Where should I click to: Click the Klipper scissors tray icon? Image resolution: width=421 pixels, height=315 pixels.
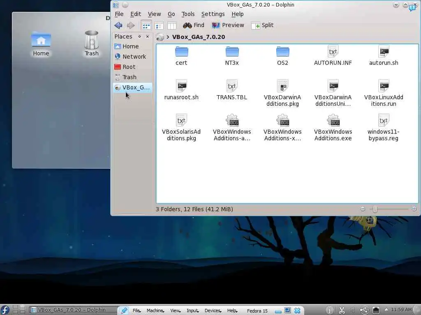[342, 310]
